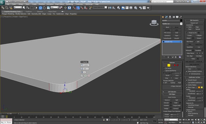This screenshot has height=124, width=206.
Task: Switch to the Freeform ribbon tab
Action: click(29, 11)
